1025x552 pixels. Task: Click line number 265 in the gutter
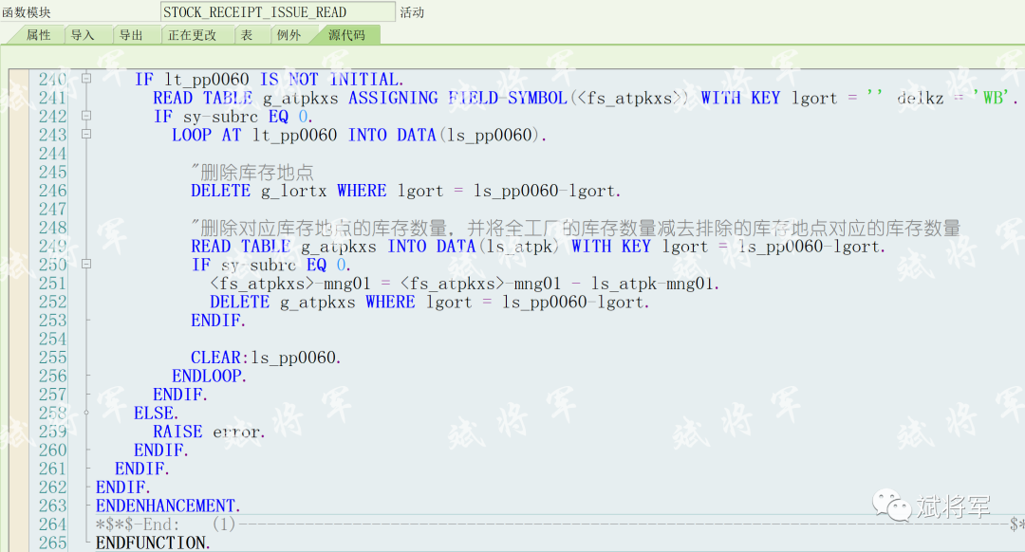tap(52, 543)
